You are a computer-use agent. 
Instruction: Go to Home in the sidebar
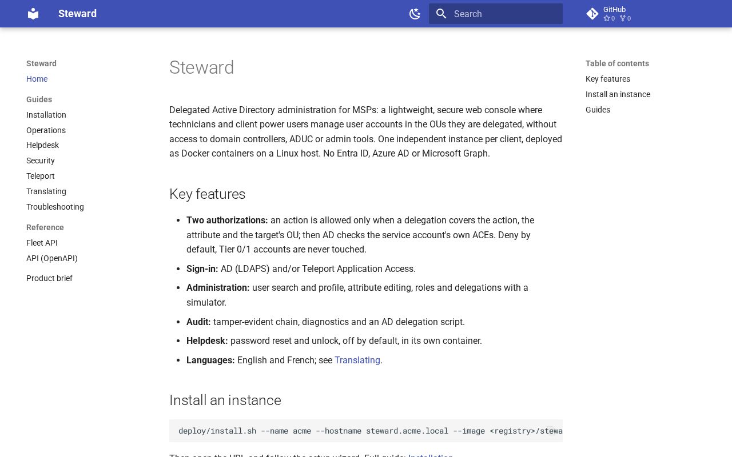(x=37, y=79)
